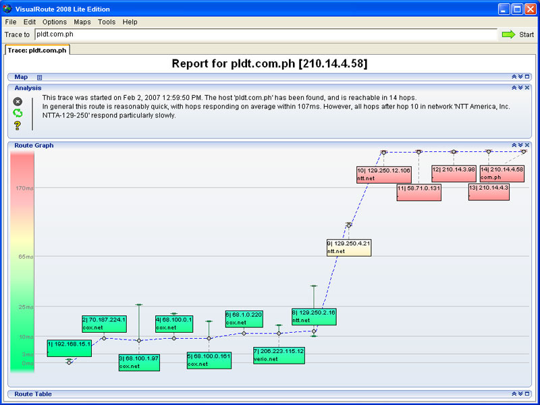
Task: Click the '25ms' axis label
Action: point(26,307)
